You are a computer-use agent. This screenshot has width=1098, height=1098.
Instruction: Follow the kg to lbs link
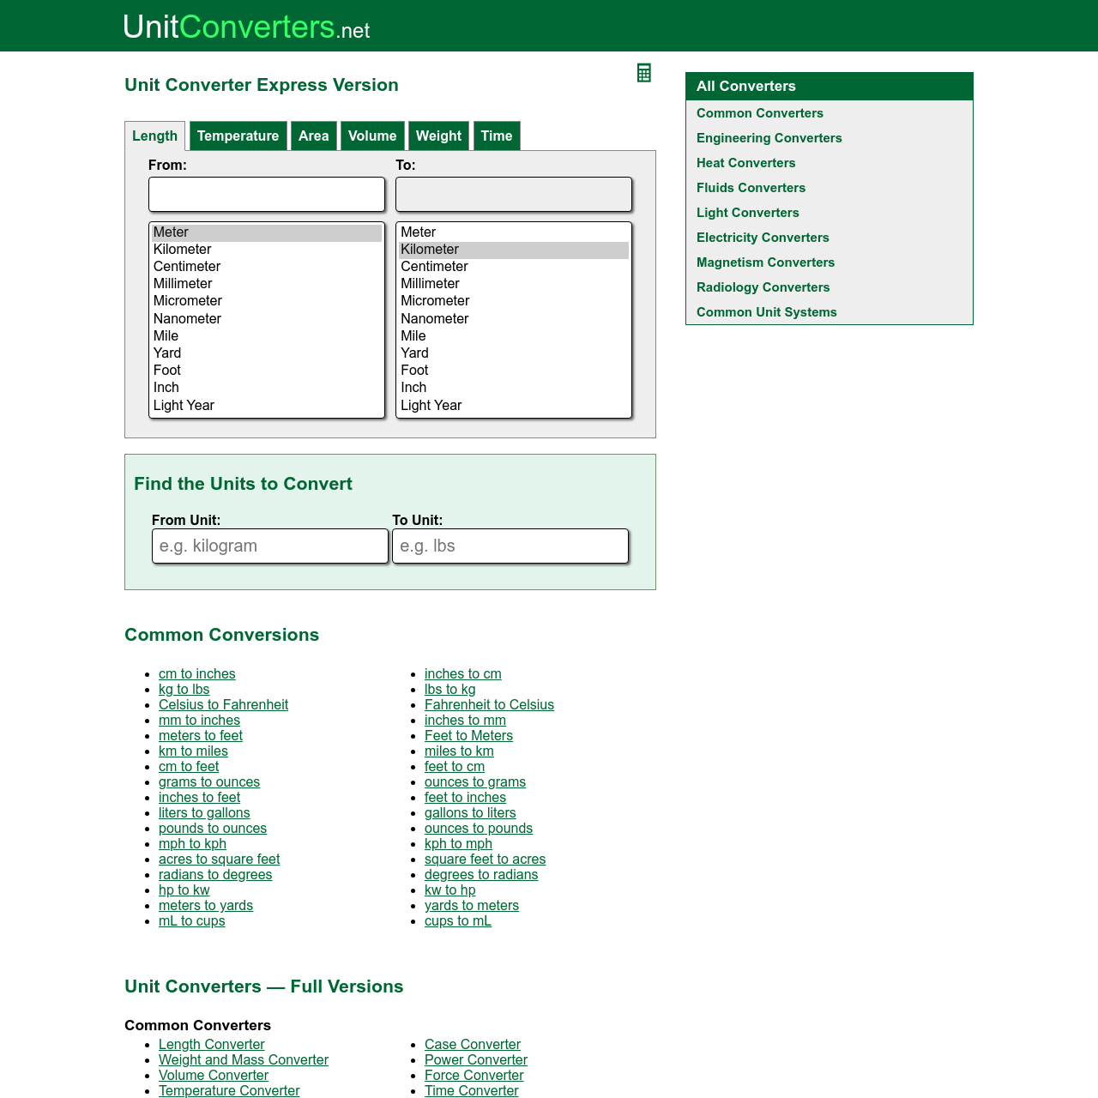pos(184,690)
